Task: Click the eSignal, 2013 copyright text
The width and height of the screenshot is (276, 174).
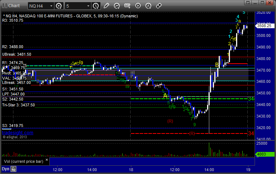Action: tap(15, 137)
